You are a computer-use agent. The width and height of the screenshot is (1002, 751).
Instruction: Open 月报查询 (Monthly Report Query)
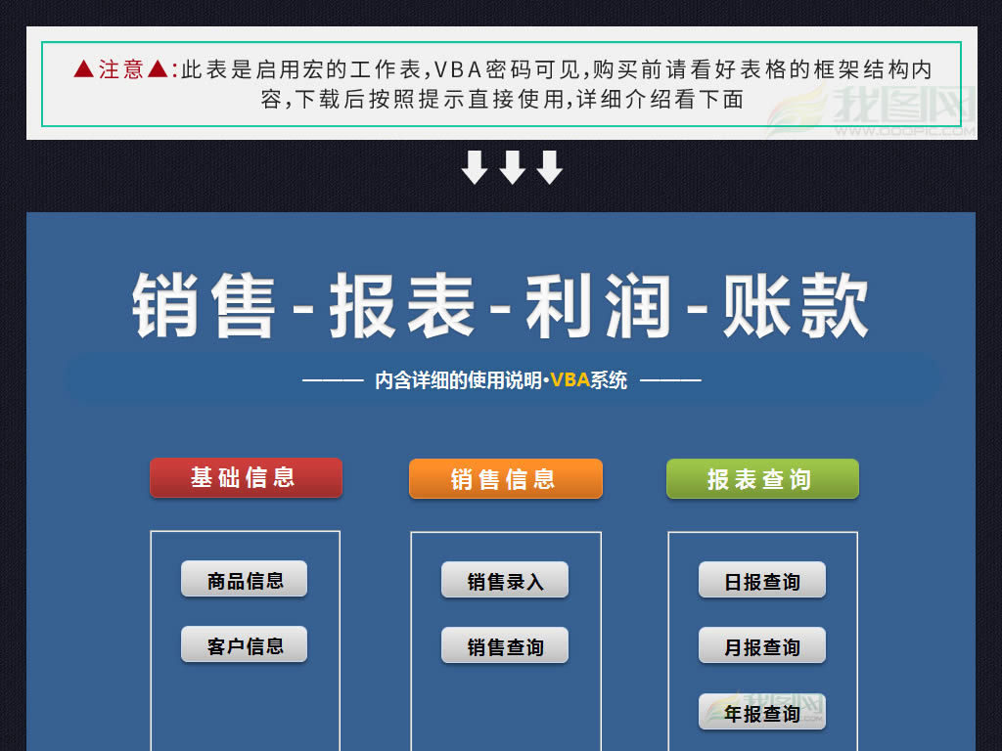(x=761, y=645)
